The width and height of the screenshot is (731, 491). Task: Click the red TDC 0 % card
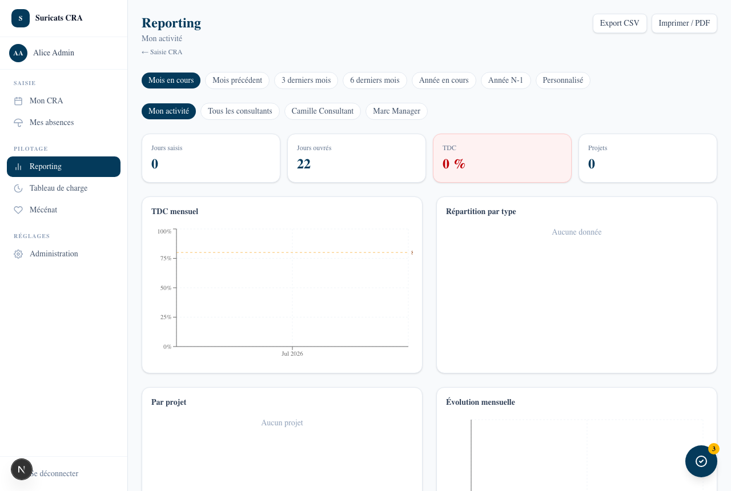point(502,158)
